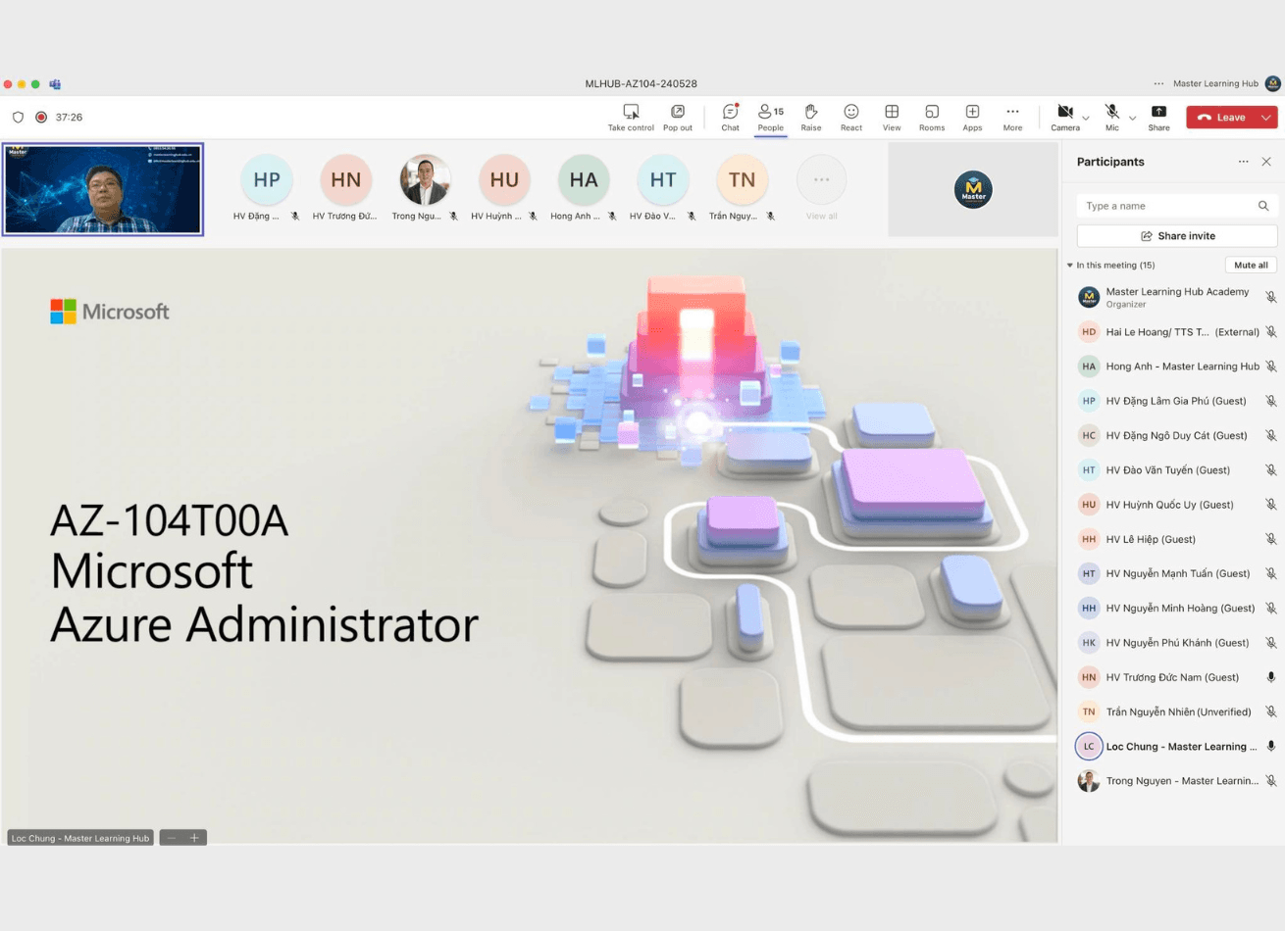This screenshot has height=931, width=1285.
Task: Open breakout Rooms
Action: [x=932, y=118]
